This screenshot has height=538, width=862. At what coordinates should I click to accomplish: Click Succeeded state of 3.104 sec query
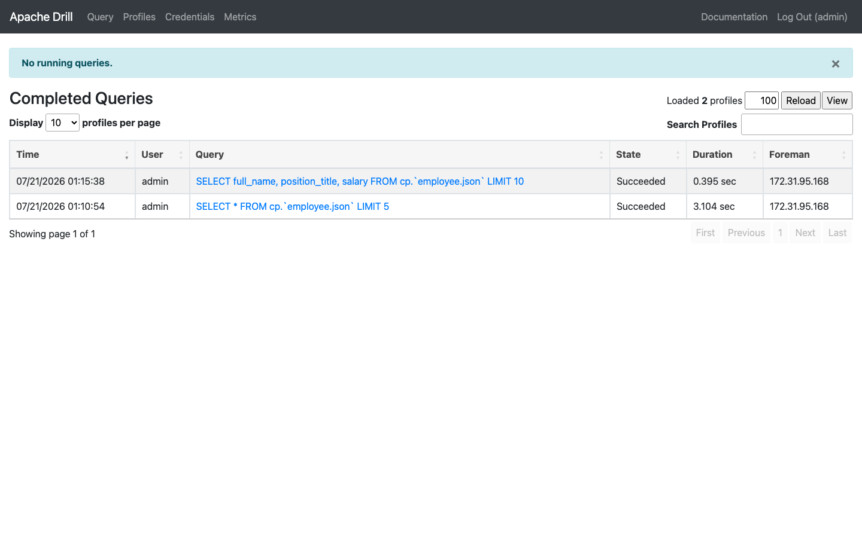click(641, 206)
